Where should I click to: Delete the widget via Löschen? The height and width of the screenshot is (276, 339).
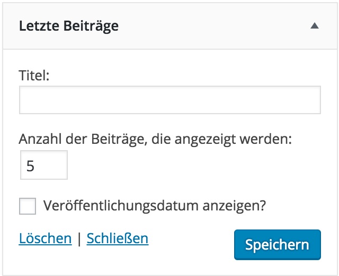click(x=45, y=238)
